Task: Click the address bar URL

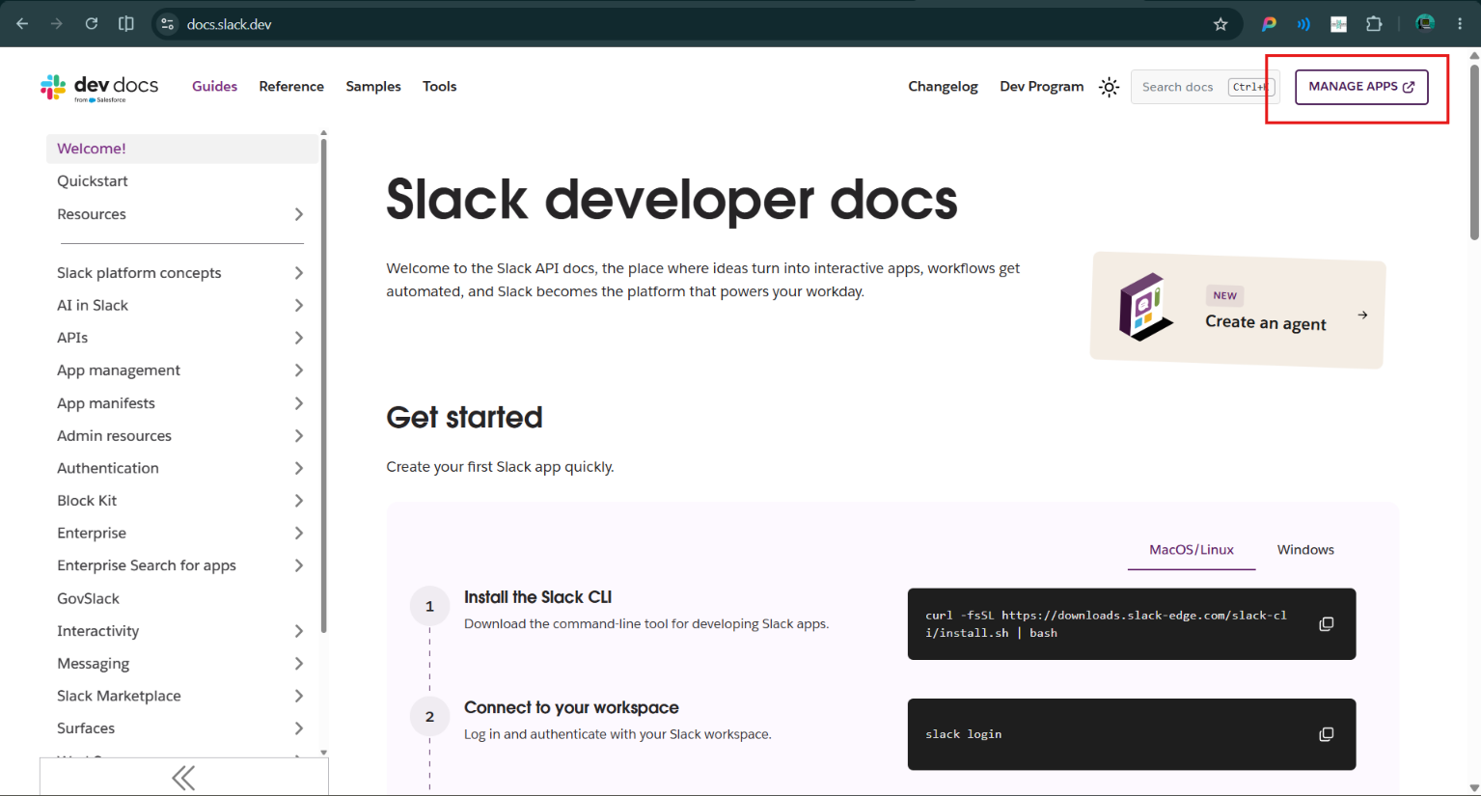Action: (x=230, y=24)
